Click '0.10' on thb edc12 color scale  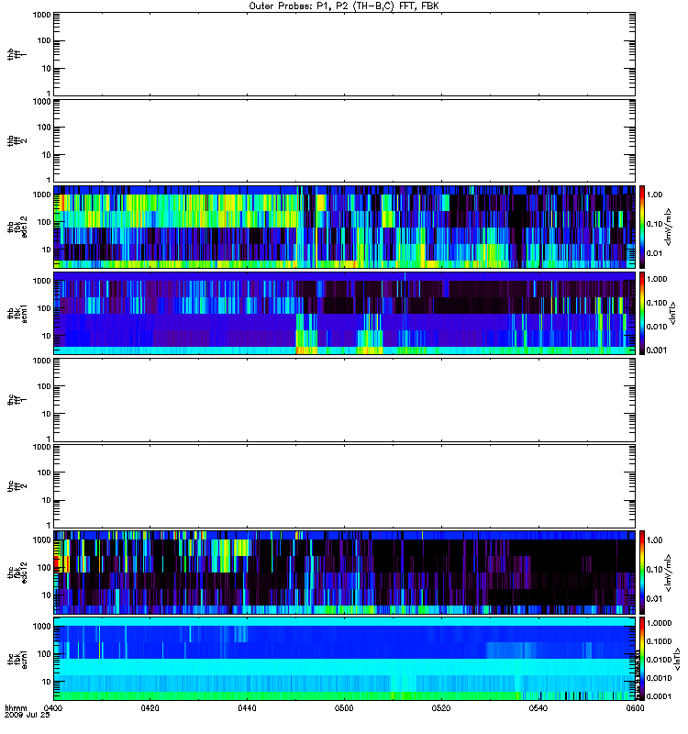pyautogui.click(x=654, y=224)
